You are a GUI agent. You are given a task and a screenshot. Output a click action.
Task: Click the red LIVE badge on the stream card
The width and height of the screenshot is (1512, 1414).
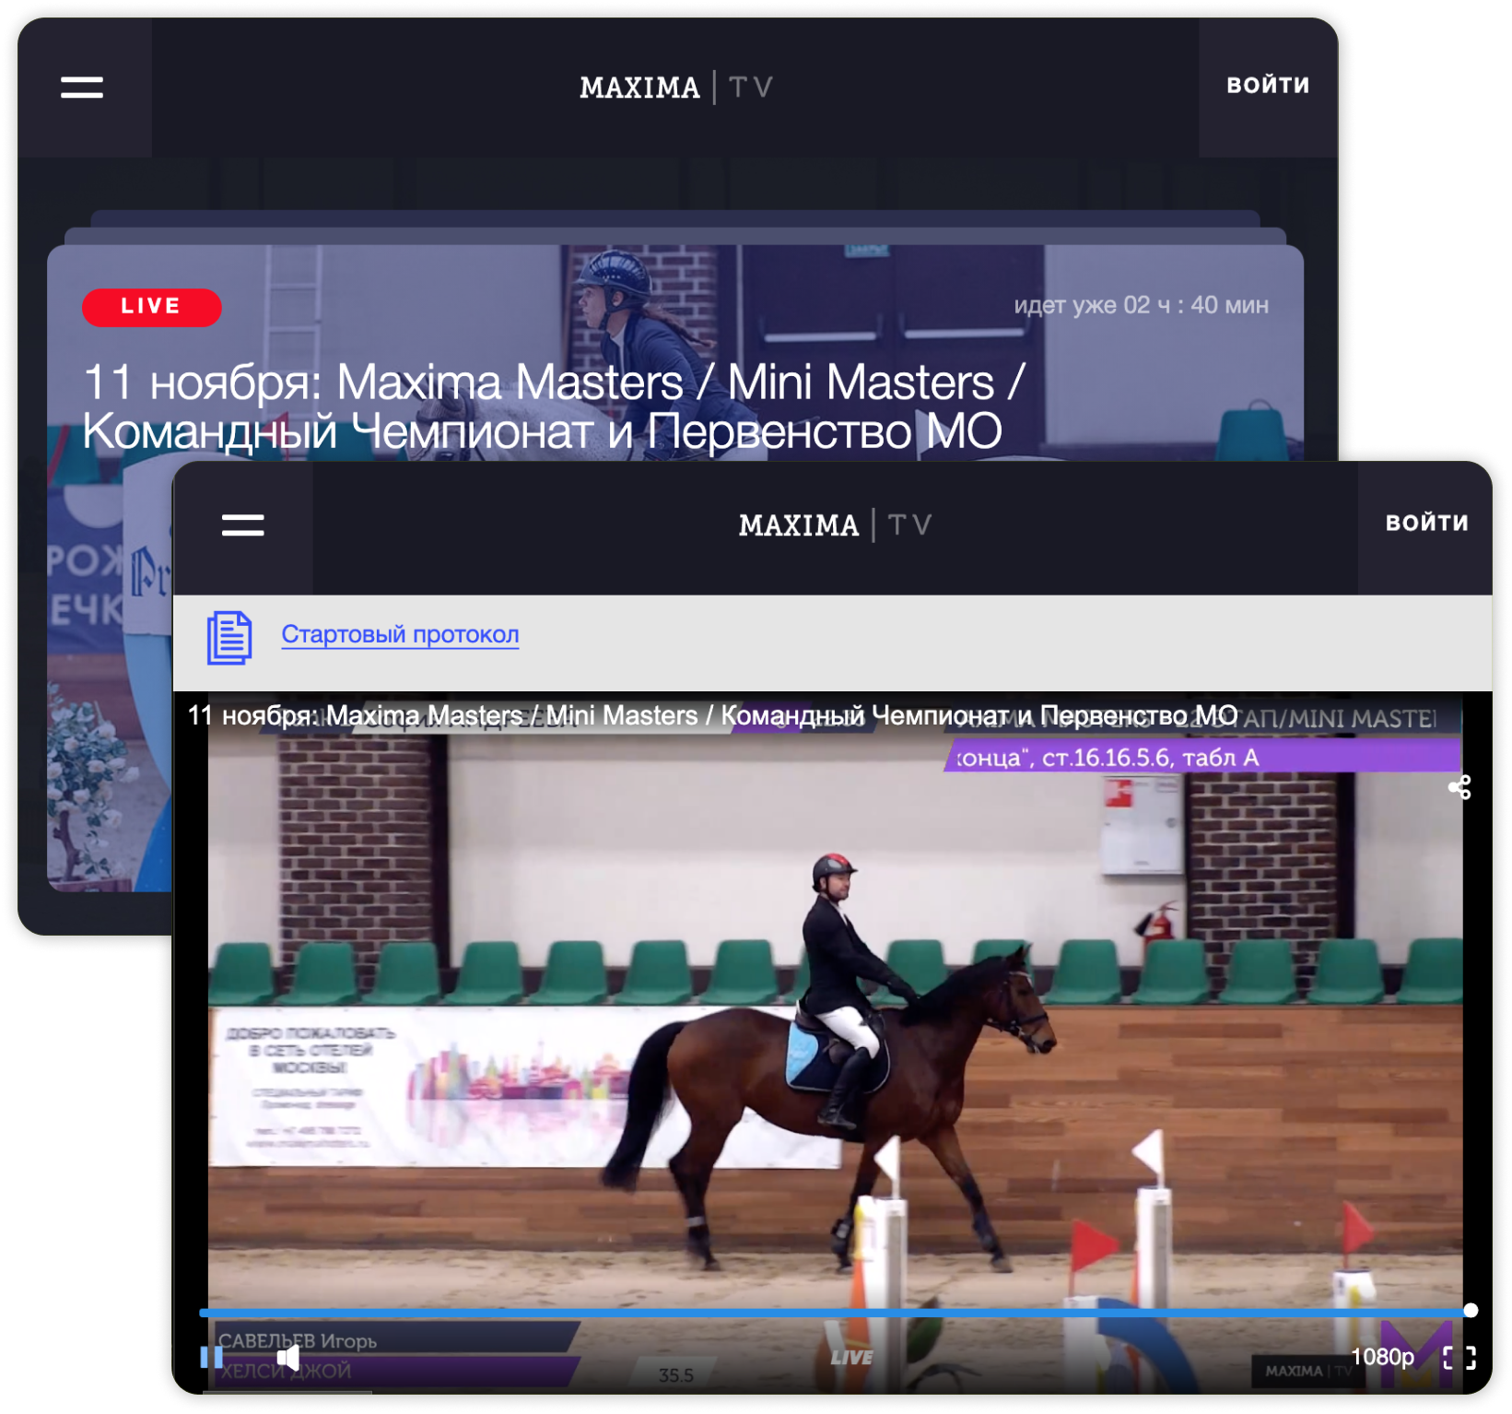151,306
